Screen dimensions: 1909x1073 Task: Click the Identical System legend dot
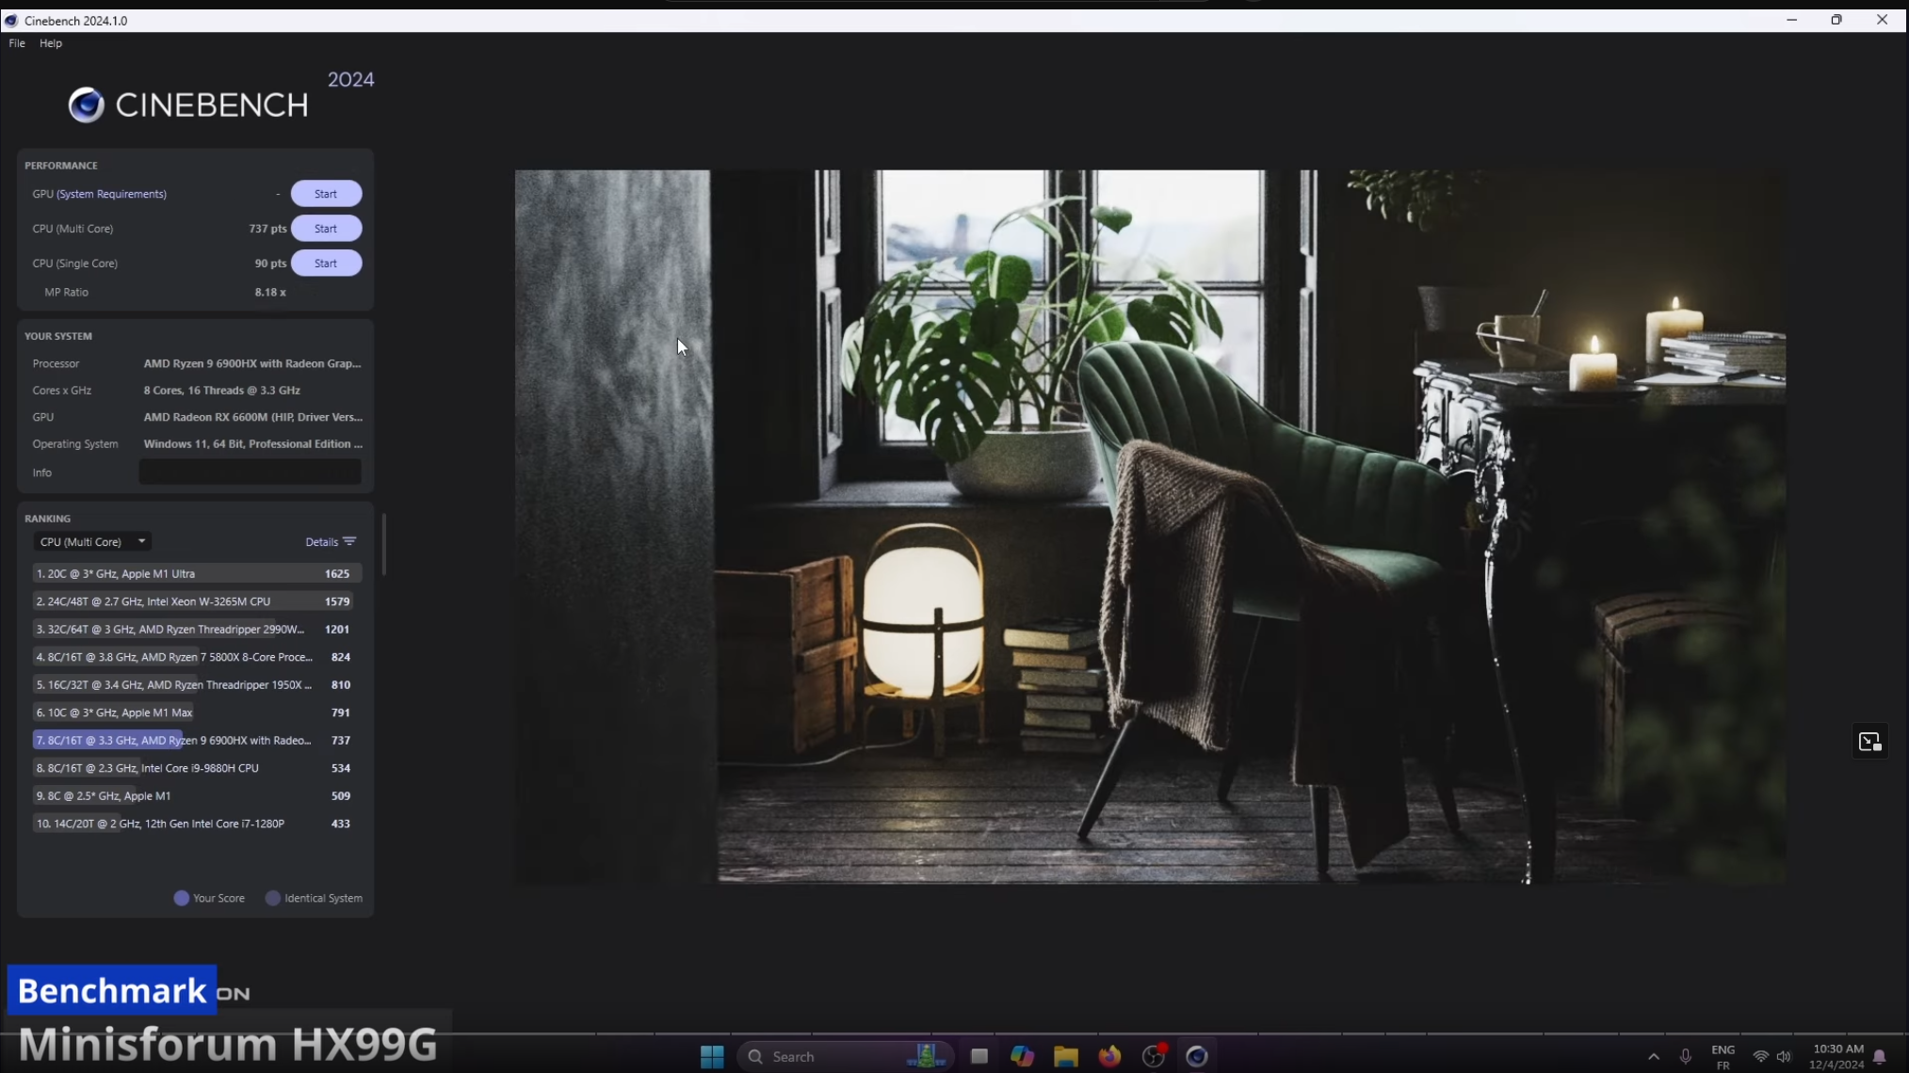click(x=273, y=898)
